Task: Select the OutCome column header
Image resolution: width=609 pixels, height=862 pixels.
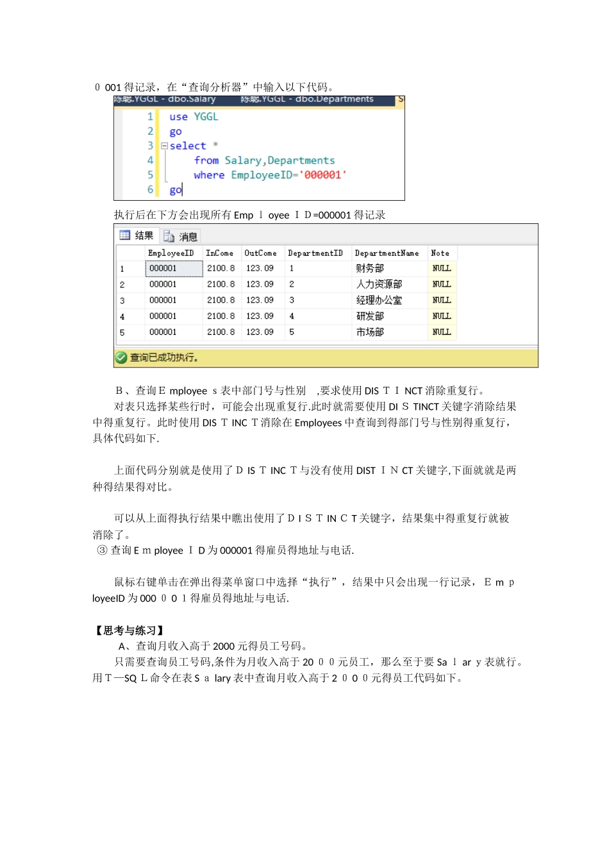Action: tap(263, 253)
